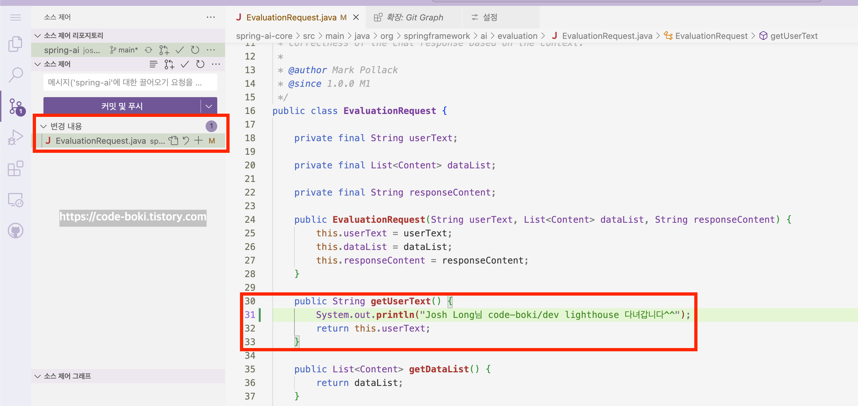Screen dimensions: 858x406
Task: Open the Extensions view in the activity bar
Action: point(15,169)
